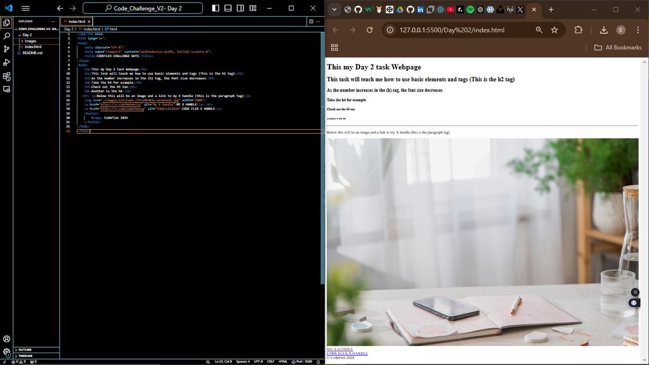This screenshot has width=649, height=365.
Task: Open the Accounts menu in VS Code
Action: [x=6, y=339]
